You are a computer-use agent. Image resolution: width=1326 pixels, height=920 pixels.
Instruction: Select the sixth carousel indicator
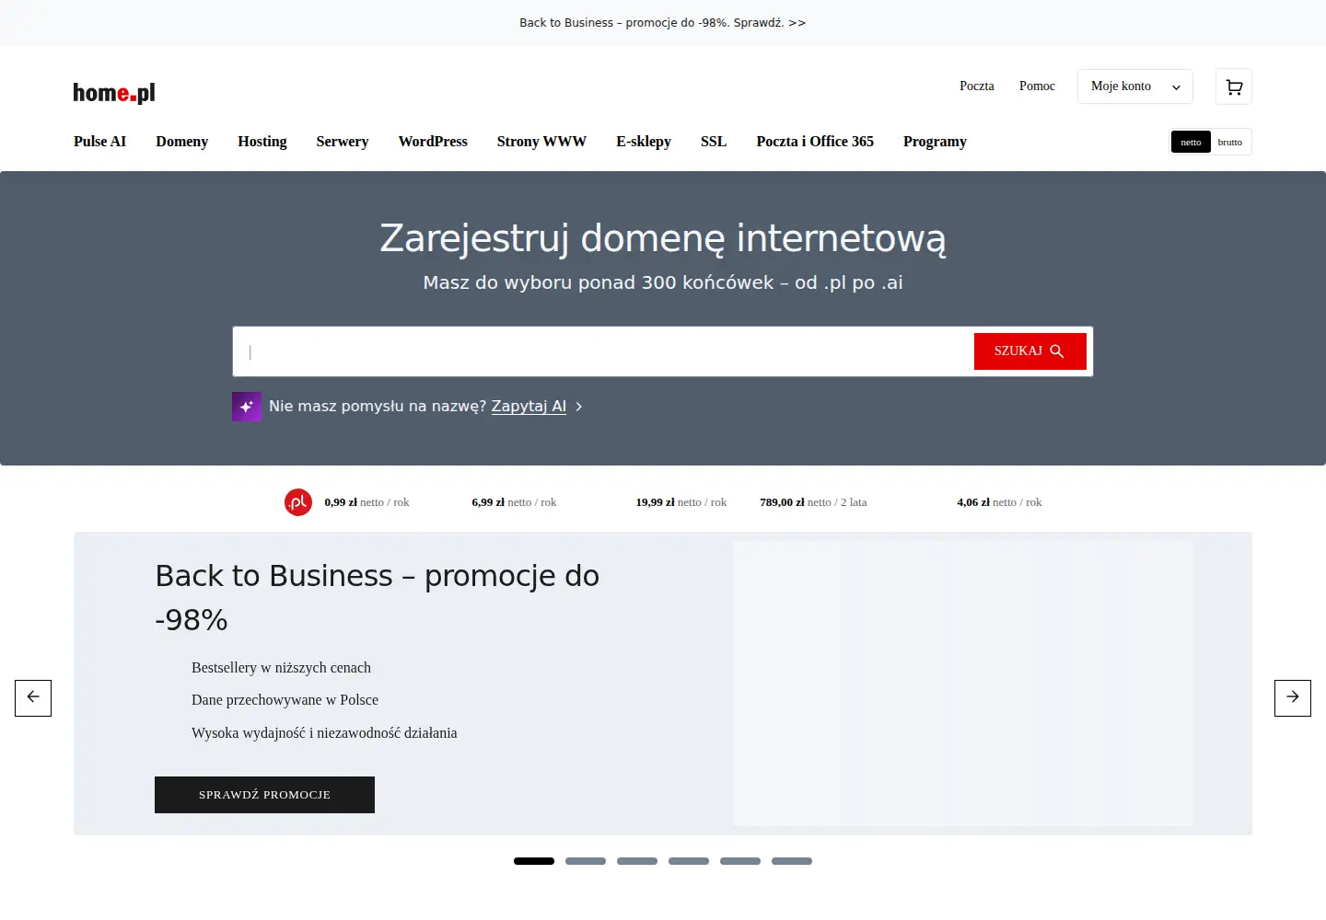point(792,861)
